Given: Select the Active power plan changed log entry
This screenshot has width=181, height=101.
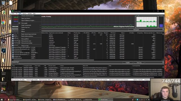Looking at the screenshot, I should [x=87, y=68].
